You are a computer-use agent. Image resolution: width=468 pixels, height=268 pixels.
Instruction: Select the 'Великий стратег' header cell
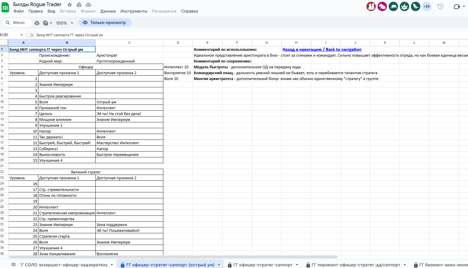(86, 172)
